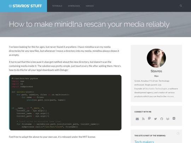The image size is (191, 143).
Task: Open the GitLab fox icon
Action: point(168,119)
